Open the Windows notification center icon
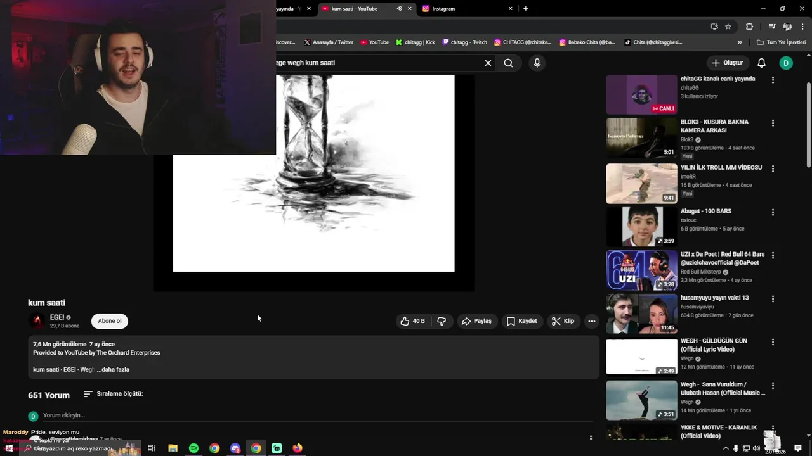This screenshot has height=456, width=812. click(798, 448)
